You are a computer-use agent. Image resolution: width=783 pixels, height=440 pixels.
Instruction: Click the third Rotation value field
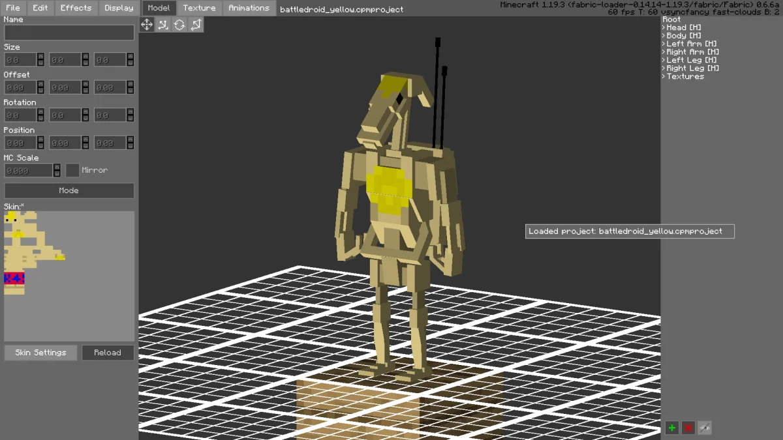110,115
